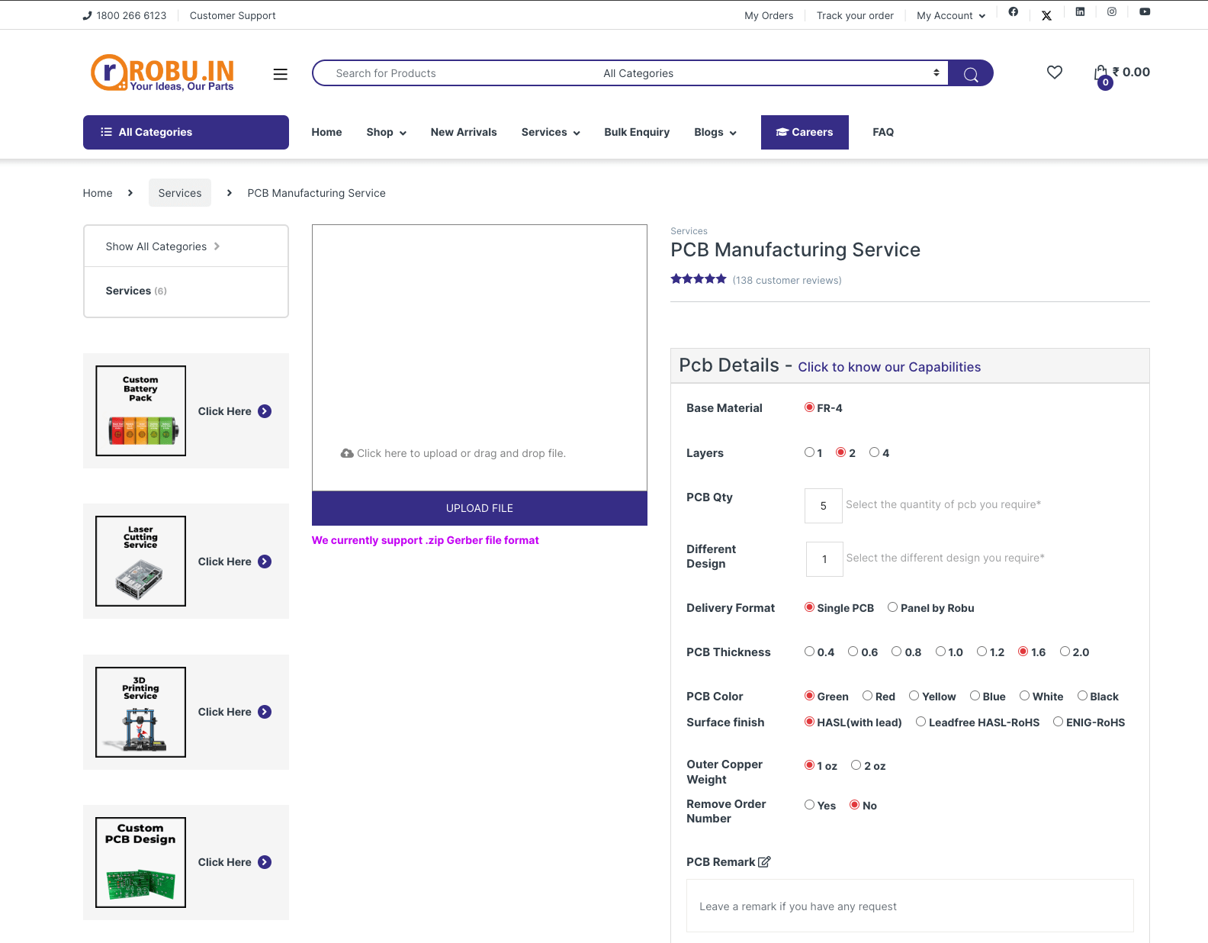This screenshot has height=943, width=1208.
Task: Open the All Categories search dropdown
Action: [x=772, y=73]
